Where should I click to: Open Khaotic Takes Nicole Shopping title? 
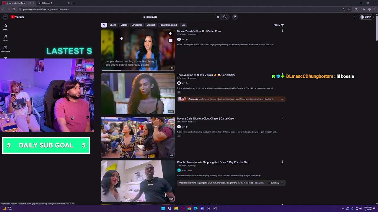point(213,162)
